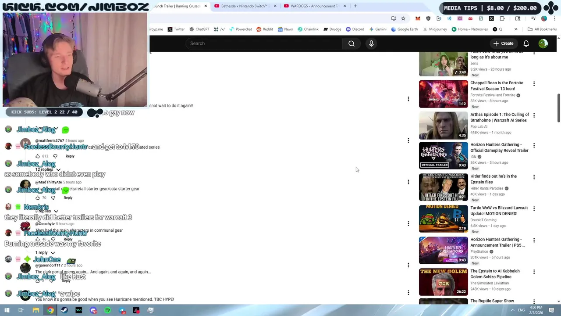This screenshot has width=561, height=316.
Task: Close the Bethesda x Nintendo Switch tab
Action: pos(275,6)
